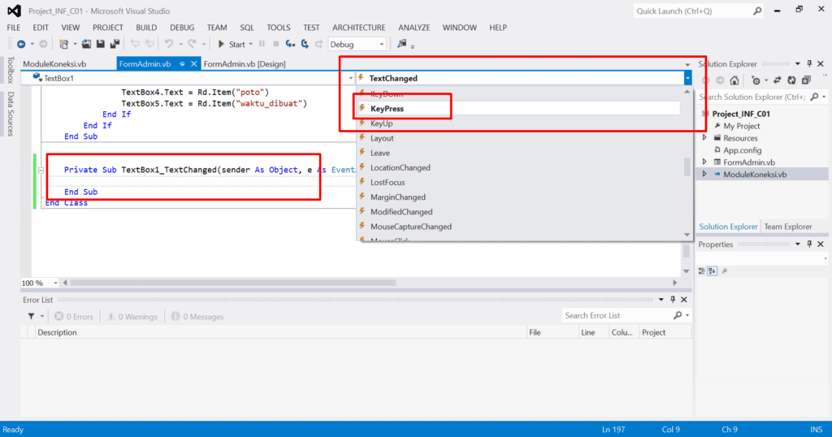This screenshot has width=832, height=437.
Task: Open the BUILD menu
Action: pos(146,27)
